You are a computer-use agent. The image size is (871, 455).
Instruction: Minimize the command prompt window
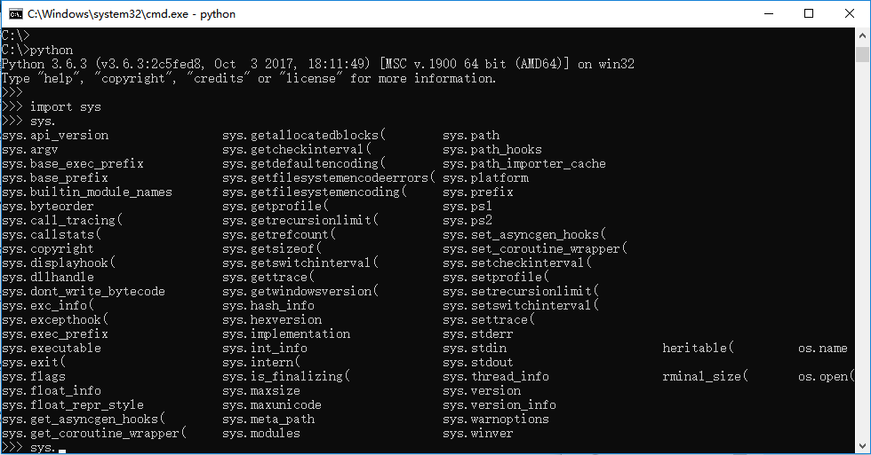769,14
